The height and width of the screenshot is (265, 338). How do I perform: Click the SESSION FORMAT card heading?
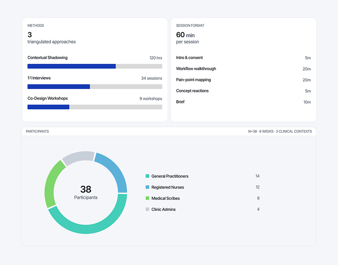(x=190, y=25)
